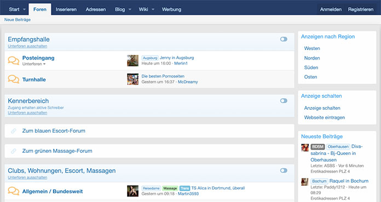Select Westen region in sidebar
Screen dimensions: 381x202
(x=312, y=49)
